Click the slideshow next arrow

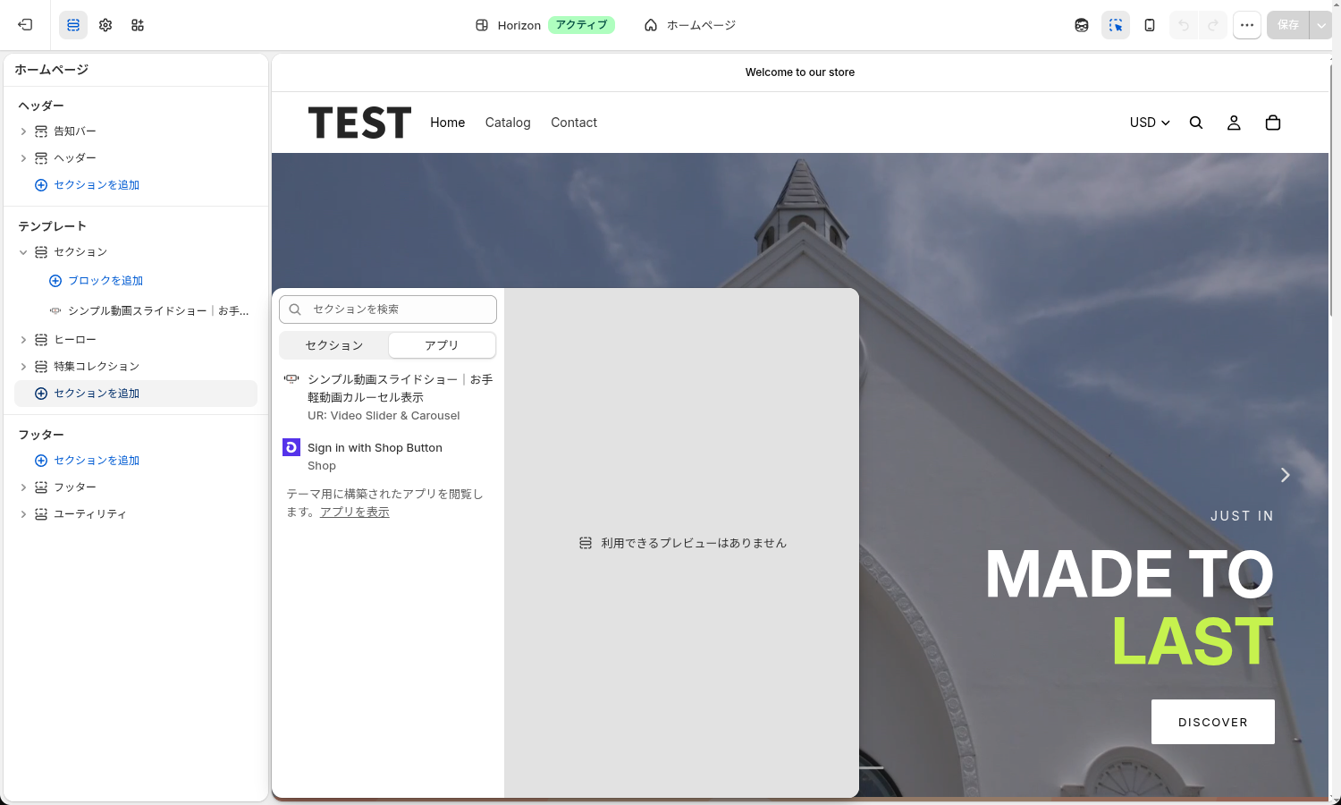click(1285, 475)
